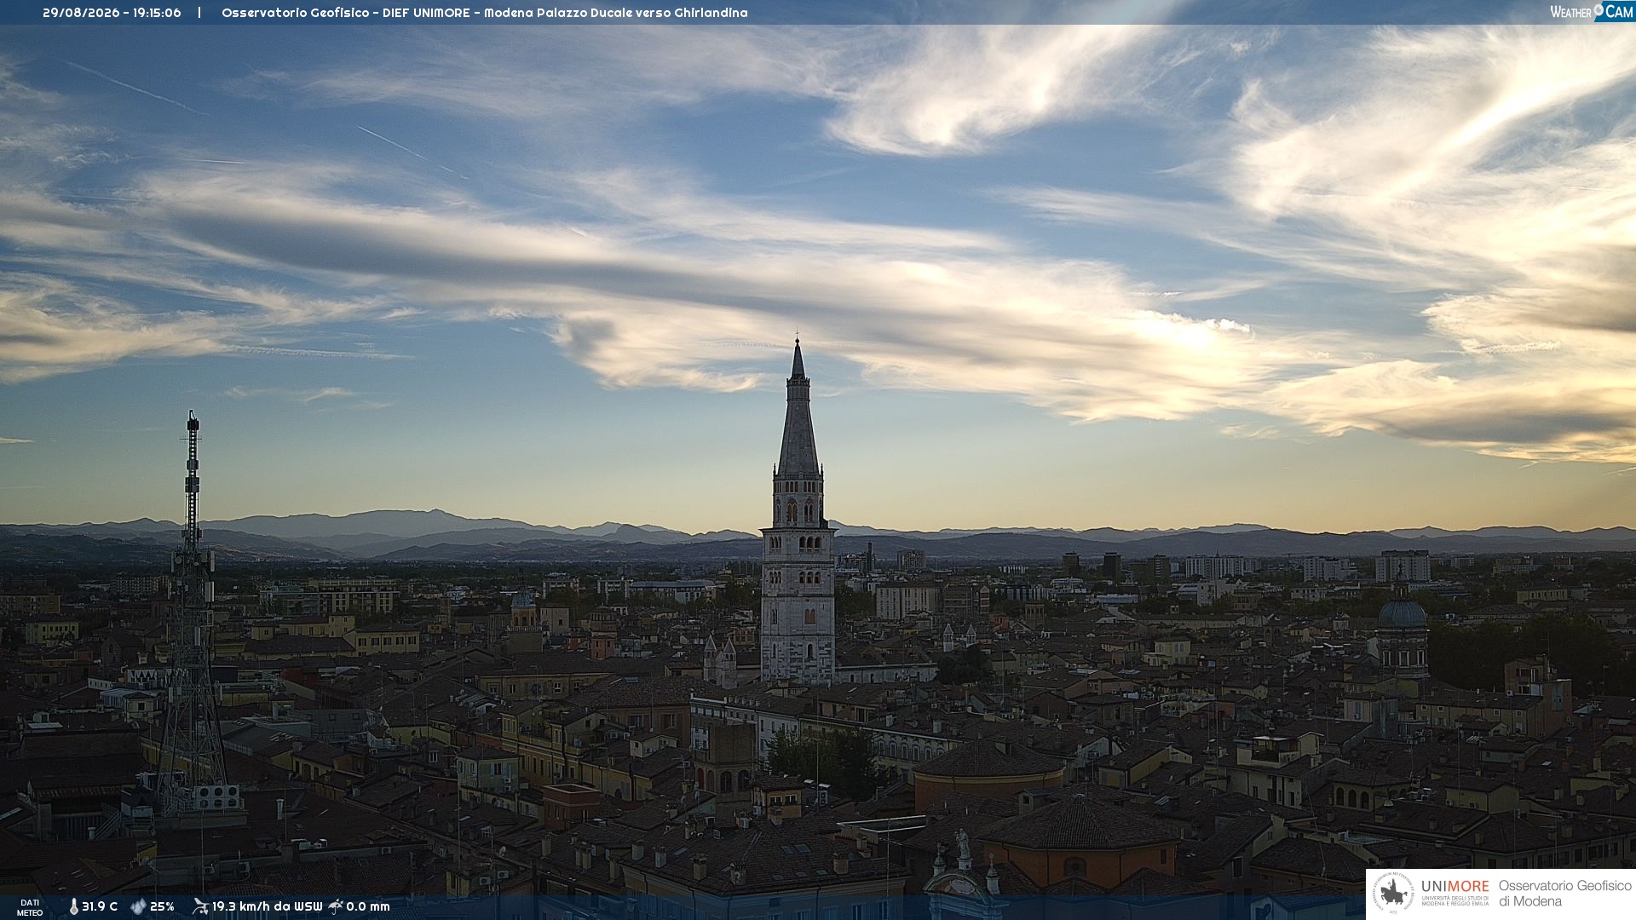
Task: Click the DATI METEO label
Action: pyautogui.click(x=30, y=907)
